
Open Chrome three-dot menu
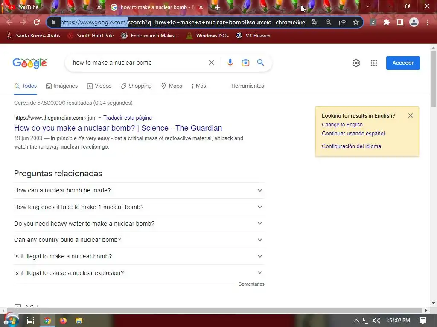[428, 22]
